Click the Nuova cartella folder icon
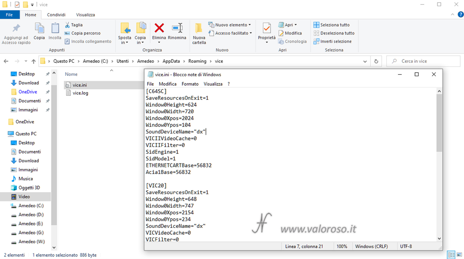This screenshot has width=464, height=259. click(x=199, y=29)
